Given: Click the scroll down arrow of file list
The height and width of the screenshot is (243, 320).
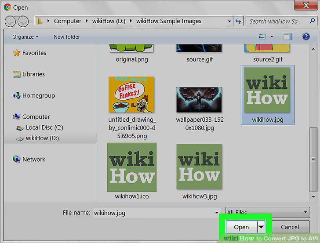Looking at the screenshot, I should click(x=313, y=197).
